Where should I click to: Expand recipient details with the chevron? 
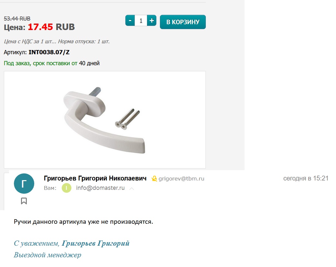[x=132, y=189]
